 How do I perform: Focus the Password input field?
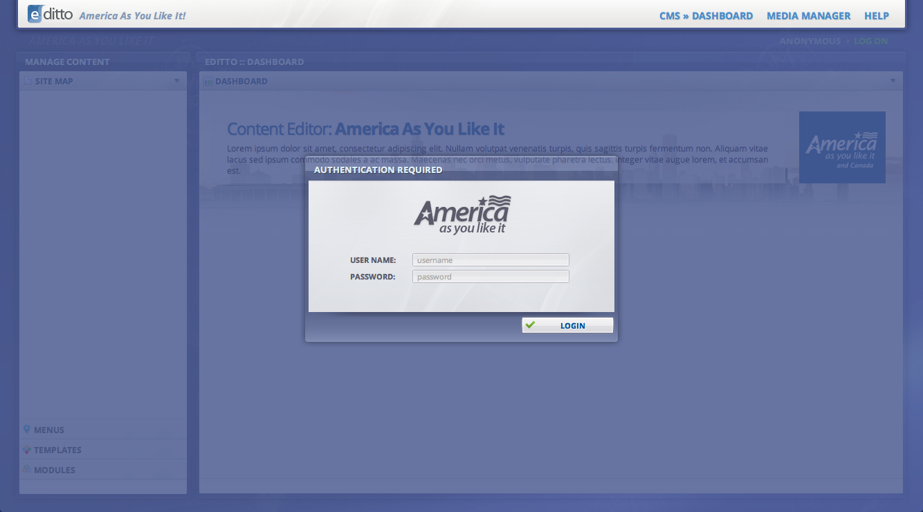click(x=491, y=277)
